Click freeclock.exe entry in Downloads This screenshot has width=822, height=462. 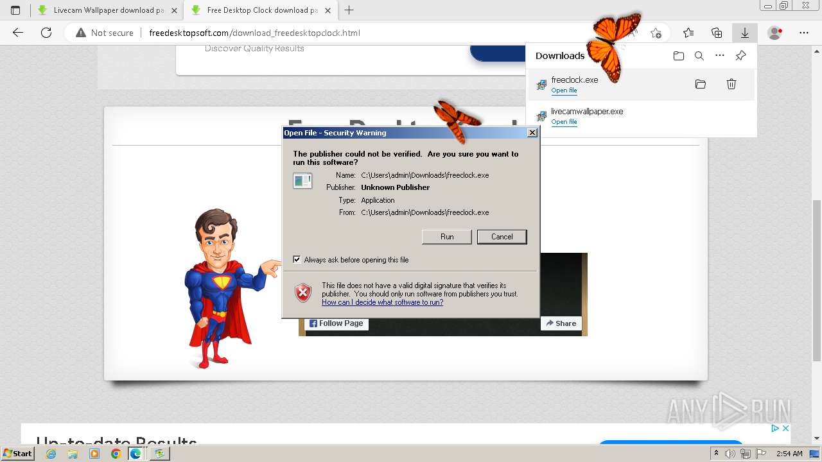pos(641,84)
